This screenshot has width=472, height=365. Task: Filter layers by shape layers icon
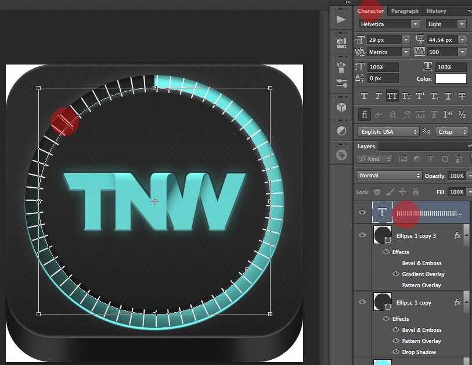coord(445,159)
